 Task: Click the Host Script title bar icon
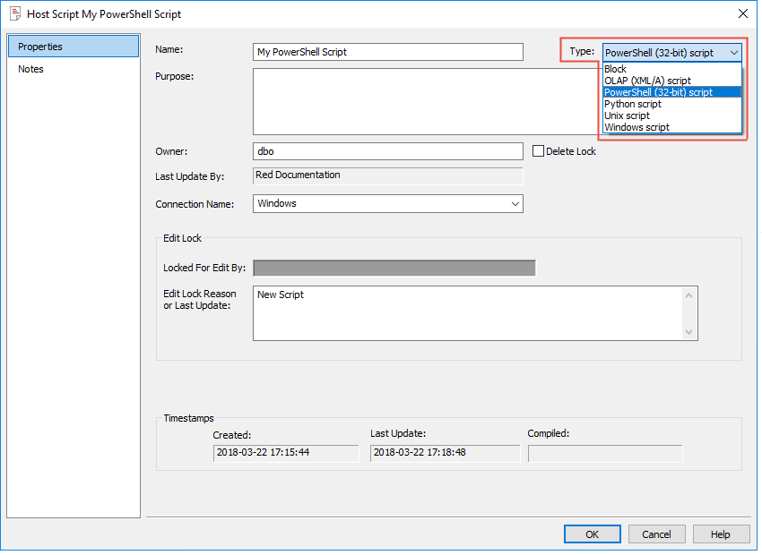coord(14,13)
